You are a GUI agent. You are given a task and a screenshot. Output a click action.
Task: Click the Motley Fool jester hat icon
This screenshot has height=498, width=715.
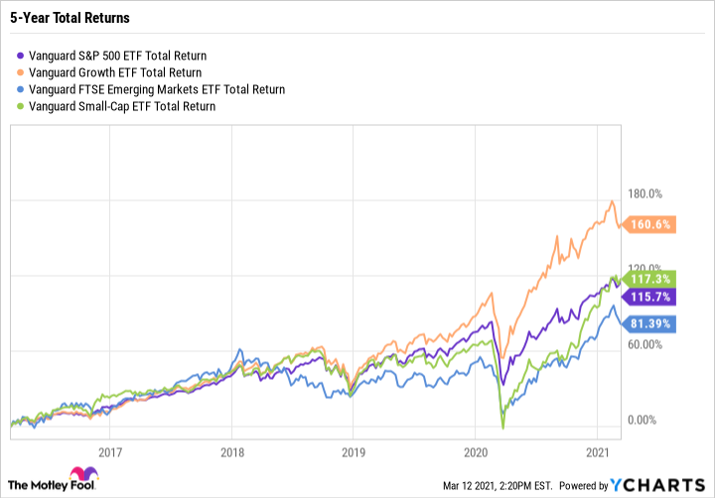click(x=83, y=473)
